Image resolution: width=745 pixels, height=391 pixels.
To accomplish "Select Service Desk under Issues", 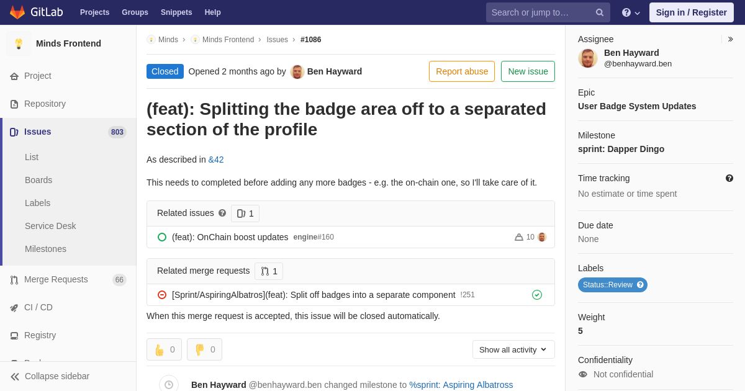I will click(x=50, y=226).
